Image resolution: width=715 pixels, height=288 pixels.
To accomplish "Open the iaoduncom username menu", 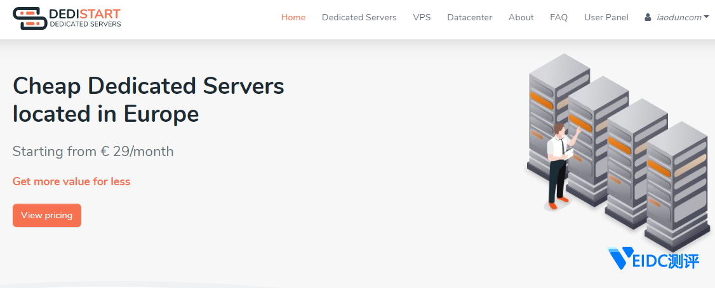I will pos(678,18).
